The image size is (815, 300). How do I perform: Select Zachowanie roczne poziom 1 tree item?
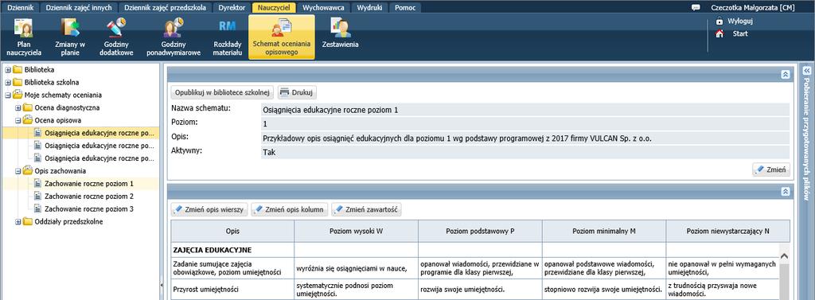coord(89,184)
